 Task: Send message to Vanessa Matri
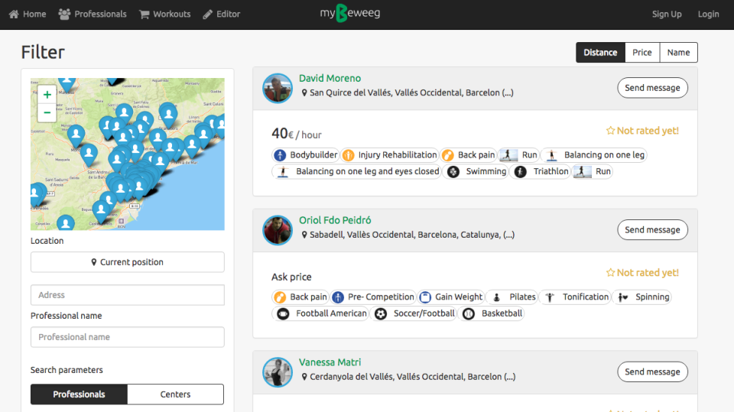[652, 371]
